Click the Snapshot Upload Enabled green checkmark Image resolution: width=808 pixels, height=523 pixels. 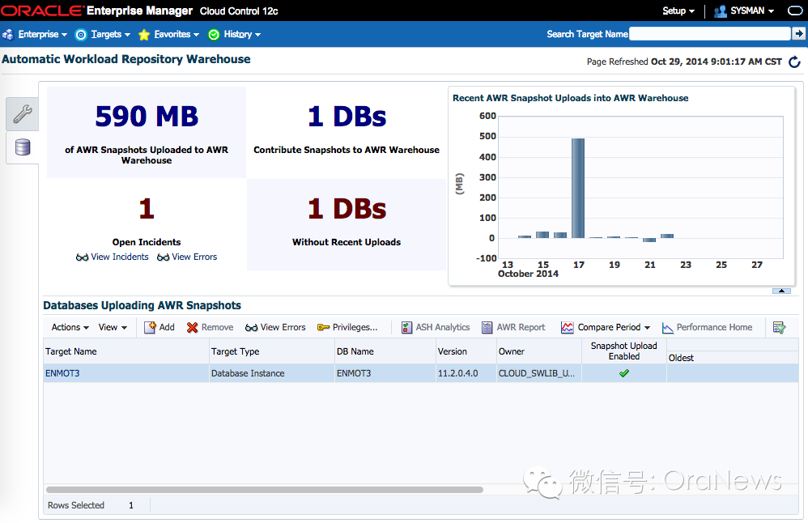point(624,373)
